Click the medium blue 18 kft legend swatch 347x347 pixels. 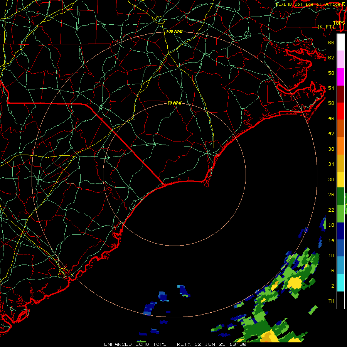tap(340, 248)
